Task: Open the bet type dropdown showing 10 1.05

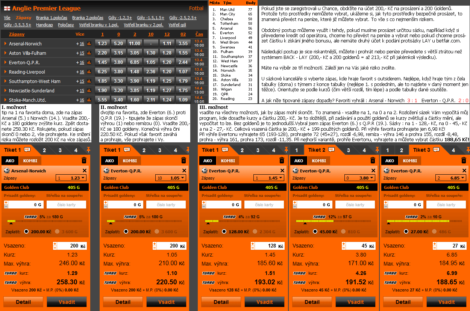Action: (171, 178)
